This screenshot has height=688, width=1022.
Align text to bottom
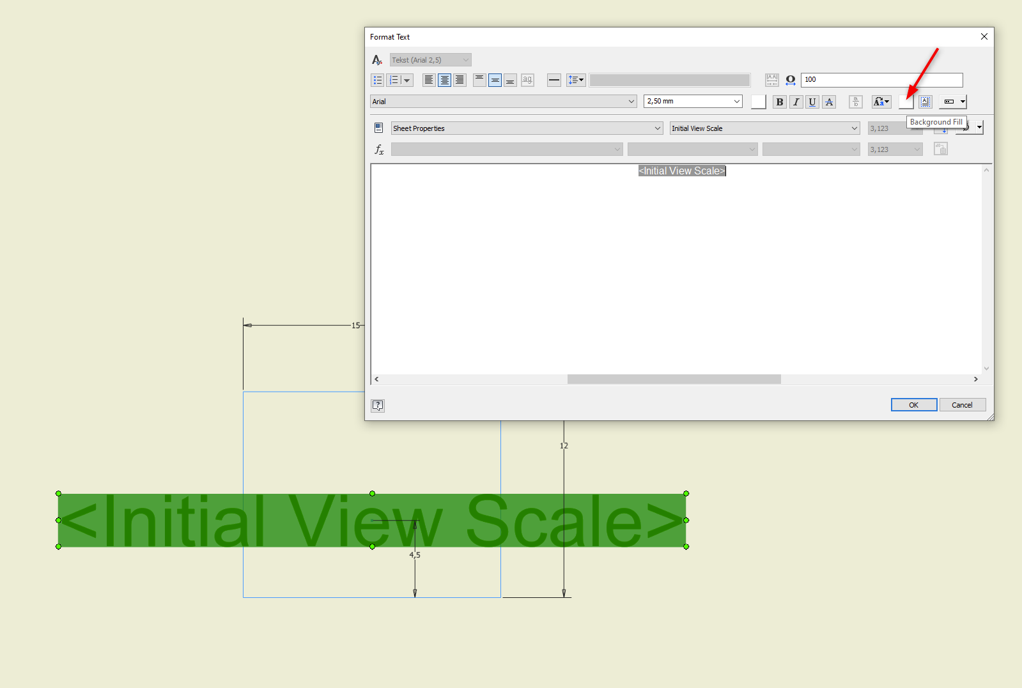coord(510,80)
